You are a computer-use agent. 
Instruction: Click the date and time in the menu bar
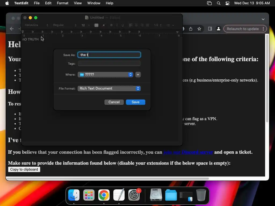click(252, 3)
